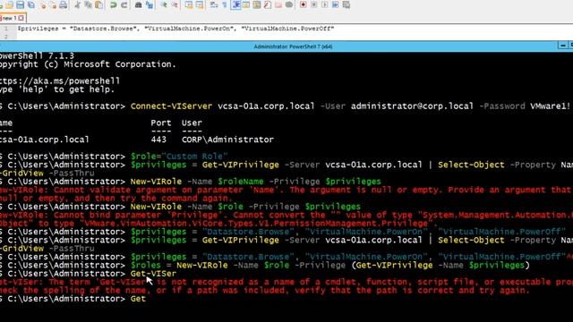Image resolution: width=573 pixels, height=322 pixels.
Task: Open a file with the Open toolbar icon
Action: pos(10,4)
